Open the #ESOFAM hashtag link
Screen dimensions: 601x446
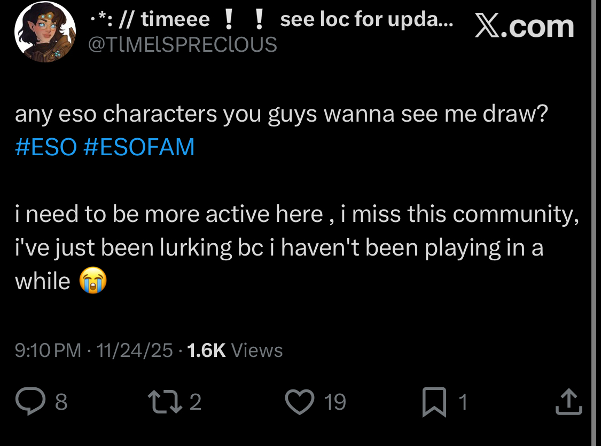(x=139, y=147)
